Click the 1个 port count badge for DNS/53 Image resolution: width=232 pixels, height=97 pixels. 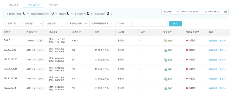40,41
